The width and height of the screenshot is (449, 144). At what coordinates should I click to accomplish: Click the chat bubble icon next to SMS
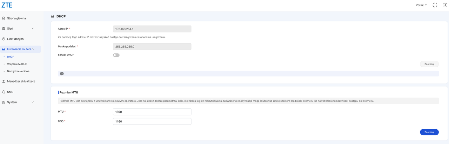[4, 92]
